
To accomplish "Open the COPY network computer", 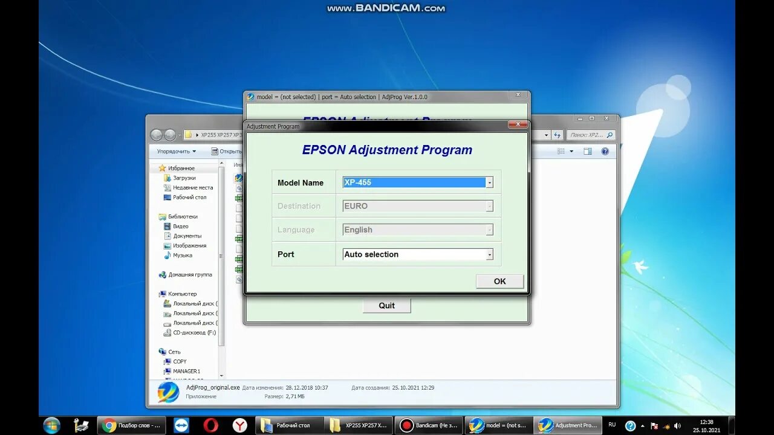I will pos(179,362).
